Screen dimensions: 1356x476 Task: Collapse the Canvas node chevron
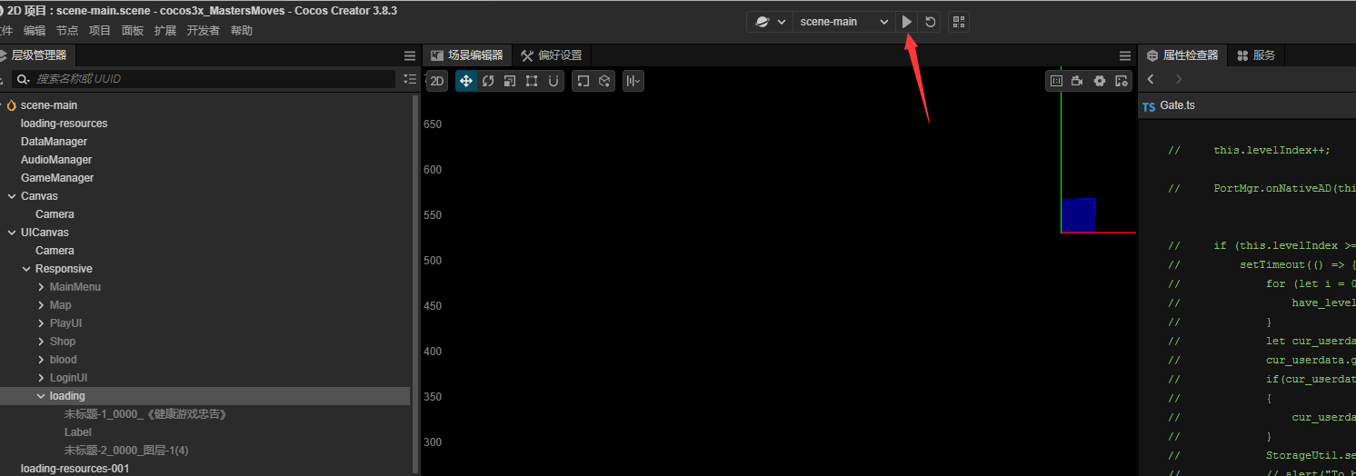point(12,196)
